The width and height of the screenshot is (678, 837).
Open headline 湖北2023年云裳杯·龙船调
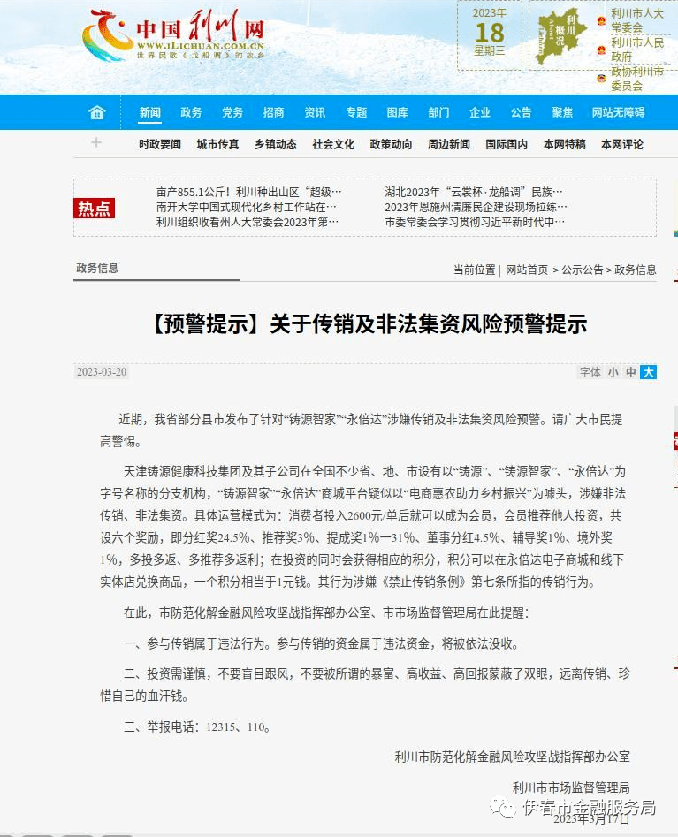click(x=474, y=192)
